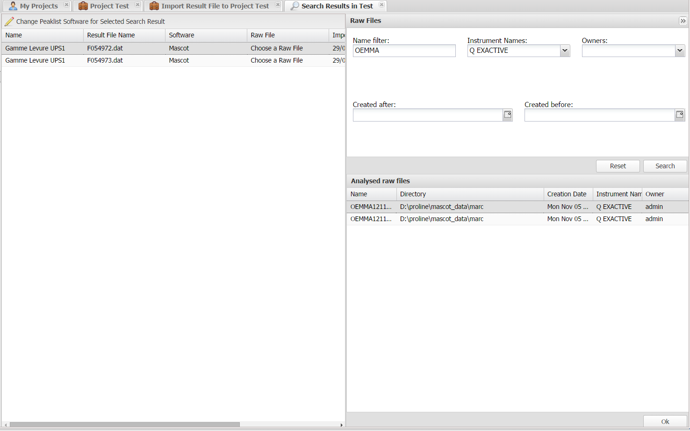This screenshot has width=690, height=431.
Task: Click the pencil Change Peaklist Software icon
Action: [x=9, y=22]
